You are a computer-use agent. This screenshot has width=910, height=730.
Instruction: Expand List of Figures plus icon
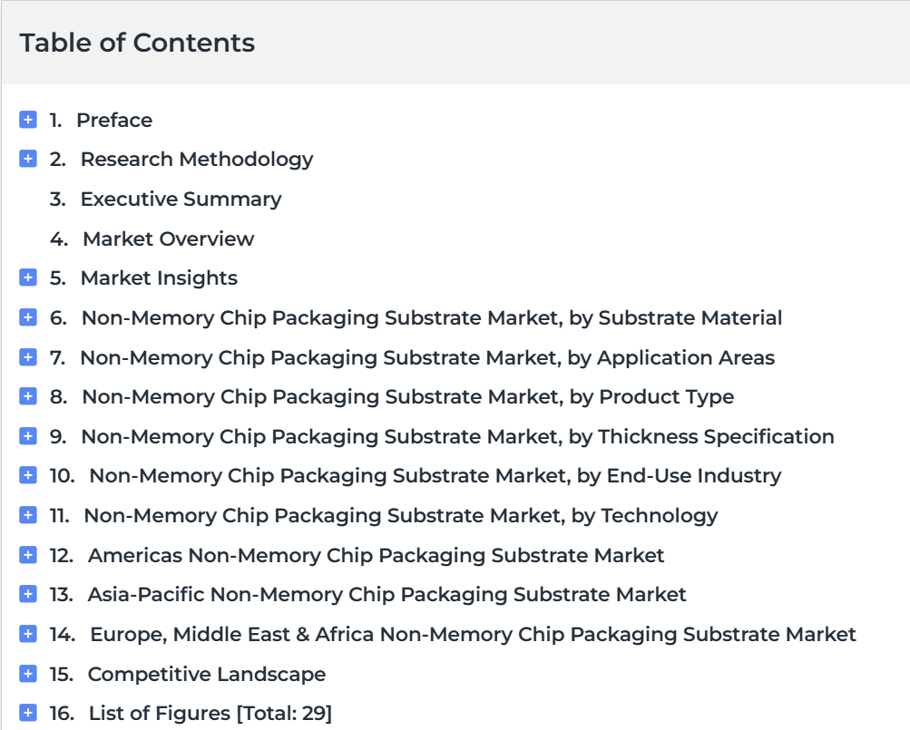[x=28, y=713]
